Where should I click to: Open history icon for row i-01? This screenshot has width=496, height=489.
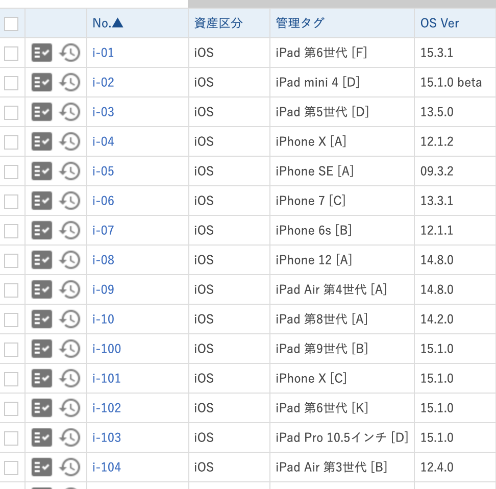(x=69, y=53)
